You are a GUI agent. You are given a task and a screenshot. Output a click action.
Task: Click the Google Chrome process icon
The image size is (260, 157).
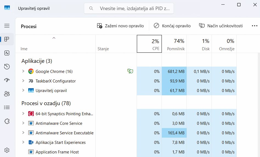click(31, 71)
